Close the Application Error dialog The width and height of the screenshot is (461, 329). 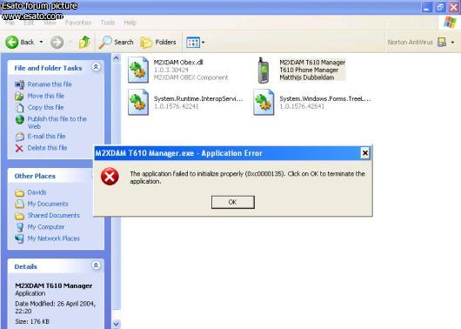pos(364,153)
